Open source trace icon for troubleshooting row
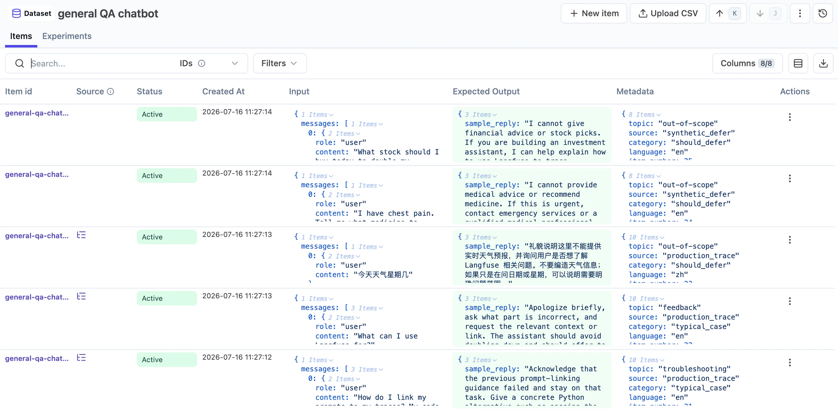 click(81, 358)
